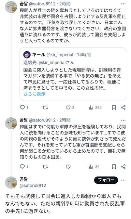Like the first tweet showing 2 likes
131x219 pixels.
[70, 107]
